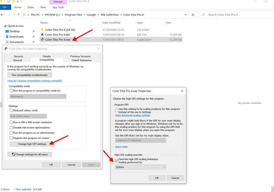274x192 pixels.
Task: Click Cancel in the Compatibility properties dialog
Action: click(71, 165)
